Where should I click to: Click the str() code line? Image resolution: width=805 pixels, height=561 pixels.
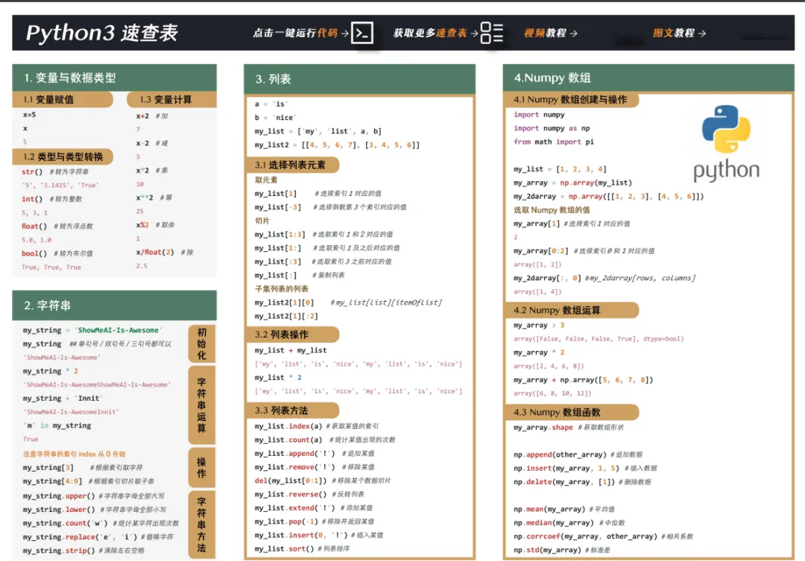[x=55, y=172]
